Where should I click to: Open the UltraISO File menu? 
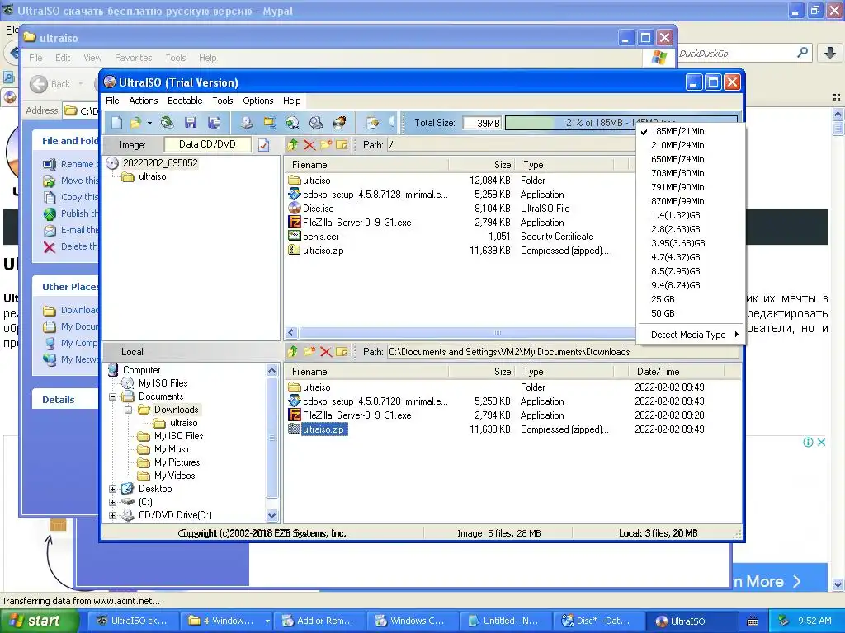pos(112,101)
